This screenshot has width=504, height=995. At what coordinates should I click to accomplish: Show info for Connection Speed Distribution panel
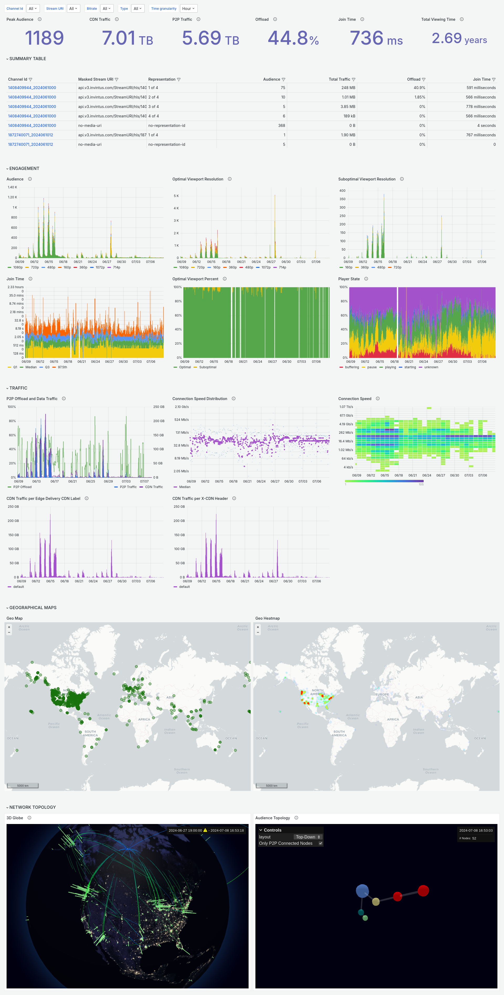pyautogui.click(x=233, y=399)
